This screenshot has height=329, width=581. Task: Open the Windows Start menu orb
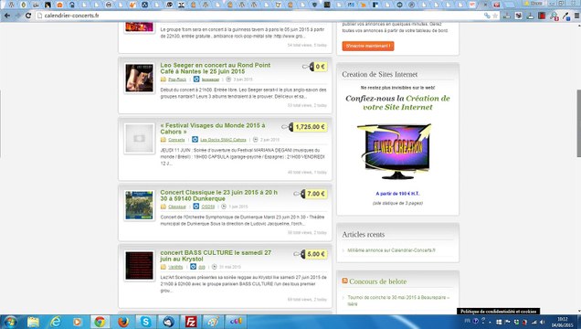coord(10,322)
